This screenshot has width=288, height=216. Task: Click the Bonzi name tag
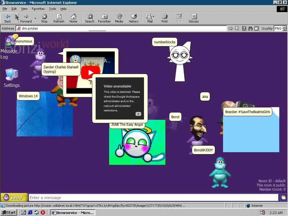pos(175,117)
